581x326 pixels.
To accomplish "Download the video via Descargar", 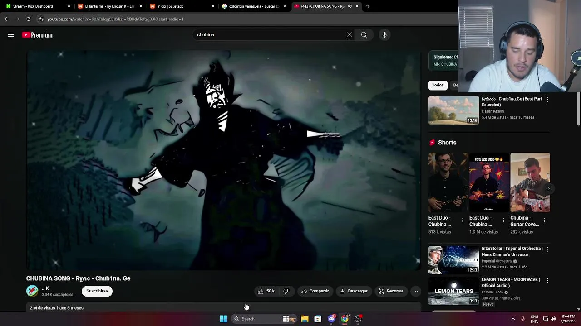I will pyautogui.click(x=354, y=291).
